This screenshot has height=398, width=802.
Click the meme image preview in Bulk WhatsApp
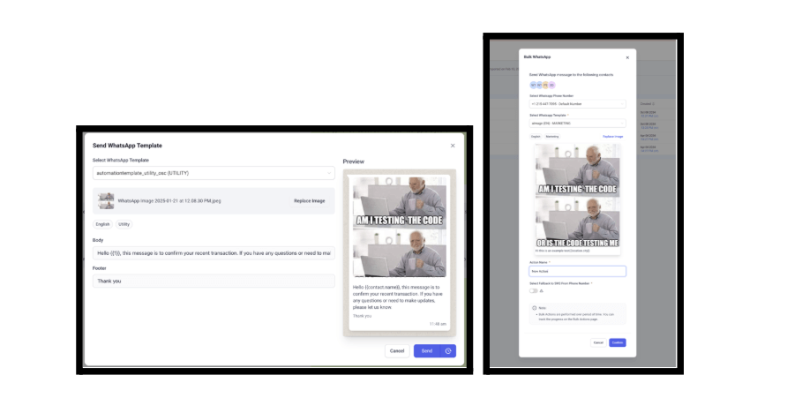(578, 196)
